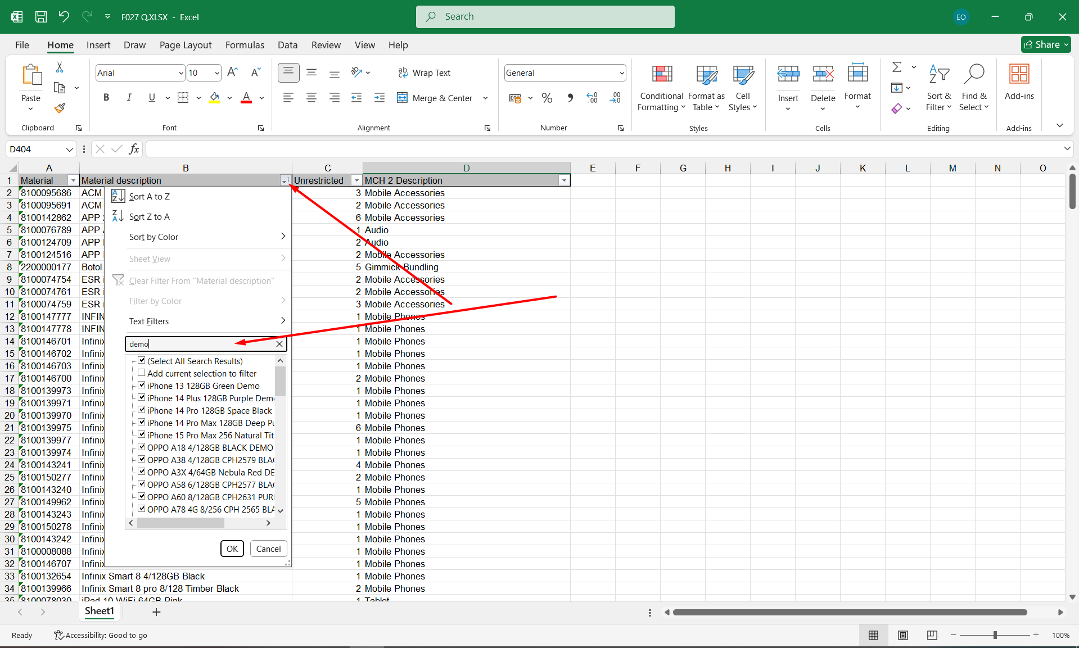Open the Number Format dropdown
The image size is (1079, 648).
[x=621, y=73]
